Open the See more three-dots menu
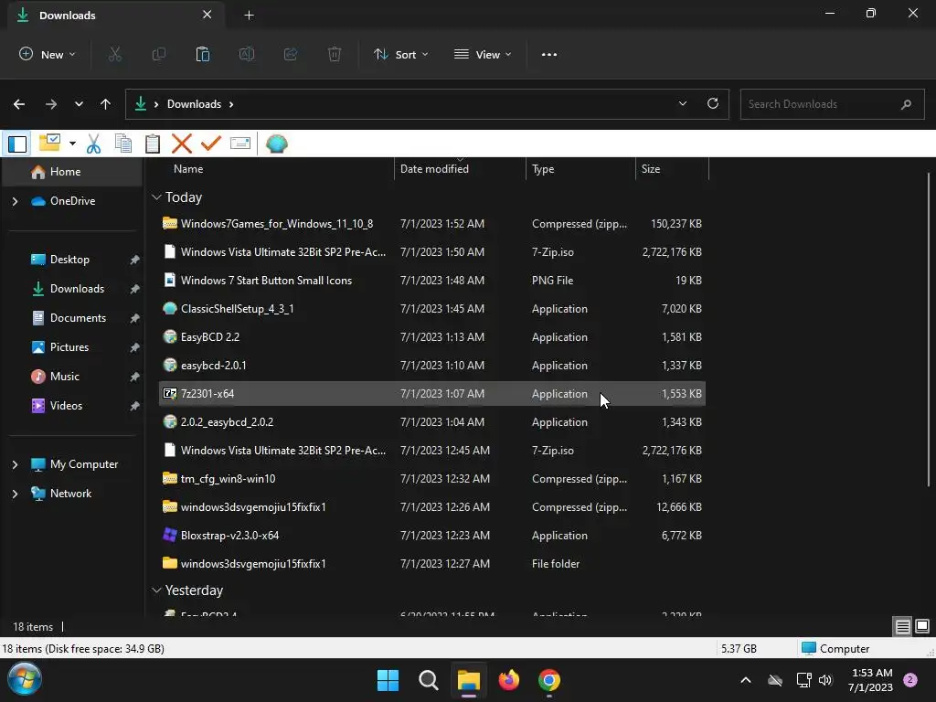 (549, 54)
